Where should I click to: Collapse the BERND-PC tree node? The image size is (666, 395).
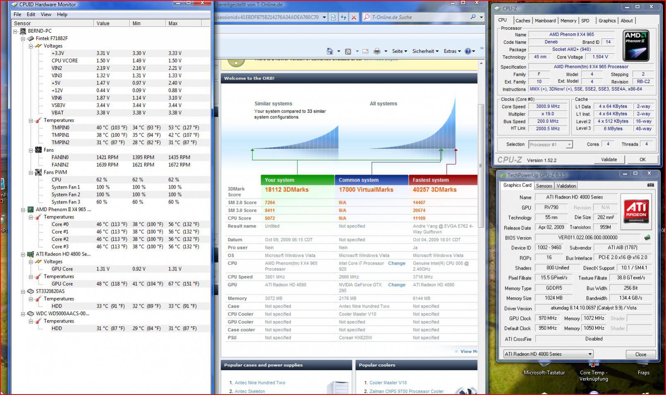point(16,31)
